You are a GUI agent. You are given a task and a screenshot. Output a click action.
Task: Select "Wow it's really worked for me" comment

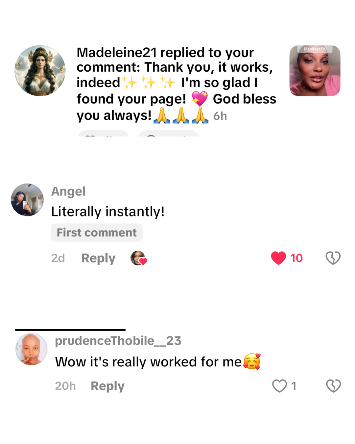[149, 362]
